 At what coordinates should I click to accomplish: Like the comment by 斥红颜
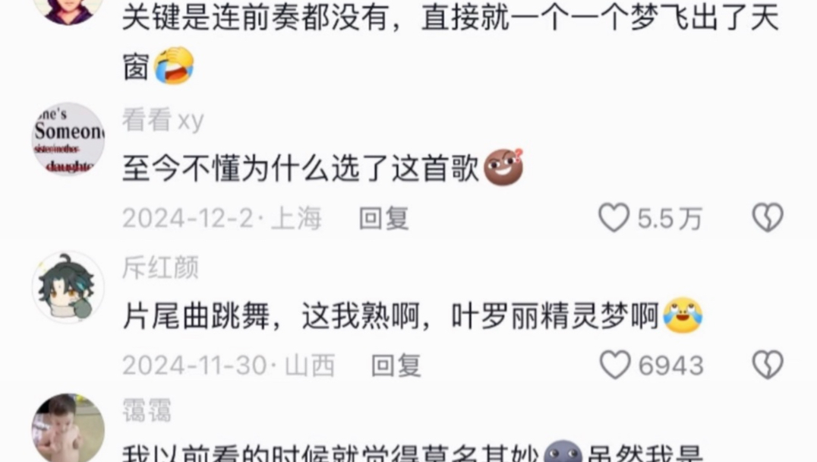coord(615,365)
